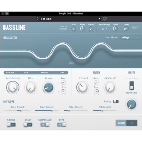Click the download arrow icon in title bar

7,14
